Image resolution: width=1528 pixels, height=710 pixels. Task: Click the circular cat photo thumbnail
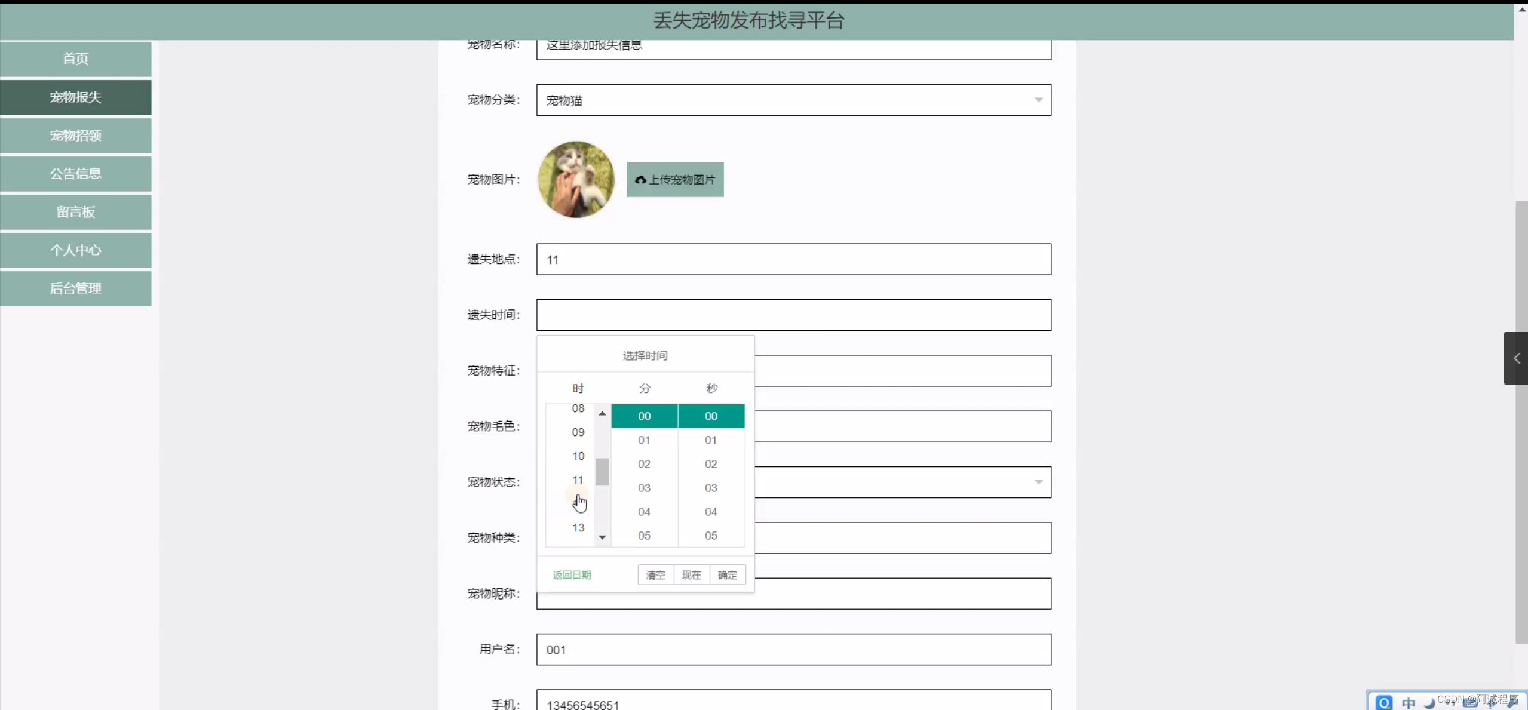pos(576,180)
